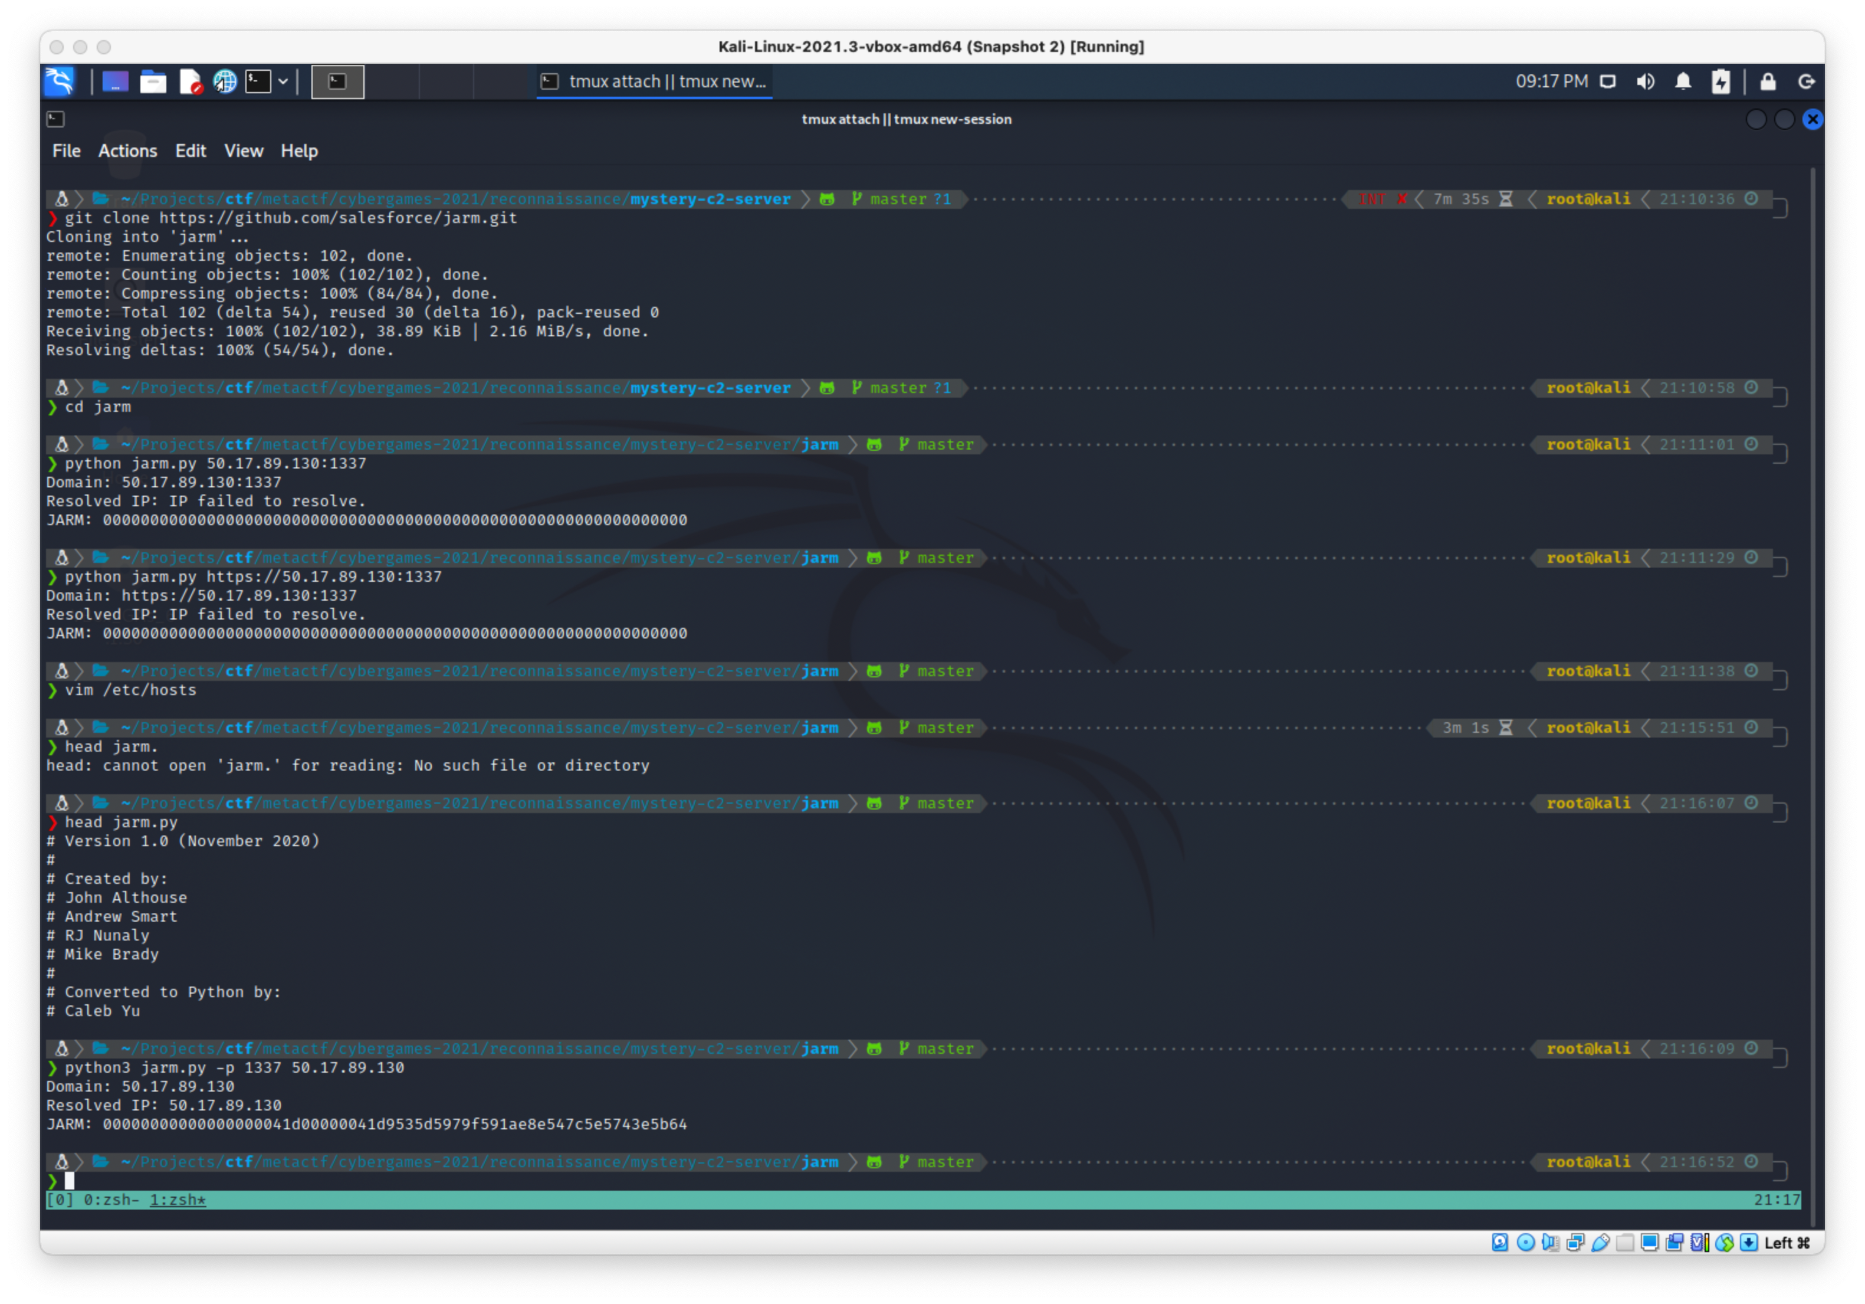Show desktop via the blue panel icon
This screenshot has height=1304, width=1865.
[114, 81]
